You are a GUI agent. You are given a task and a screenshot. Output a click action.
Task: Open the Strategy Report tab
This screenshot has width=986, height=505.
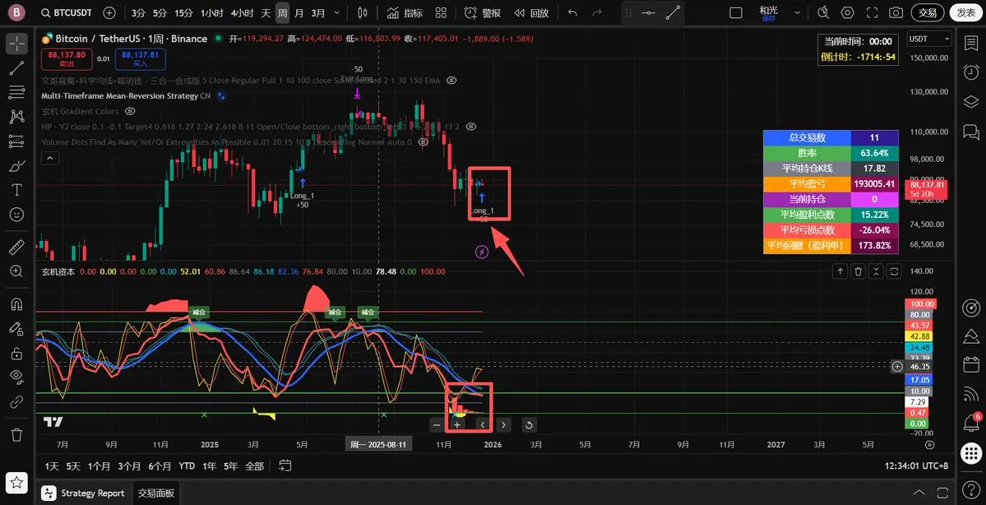(84, 493)
